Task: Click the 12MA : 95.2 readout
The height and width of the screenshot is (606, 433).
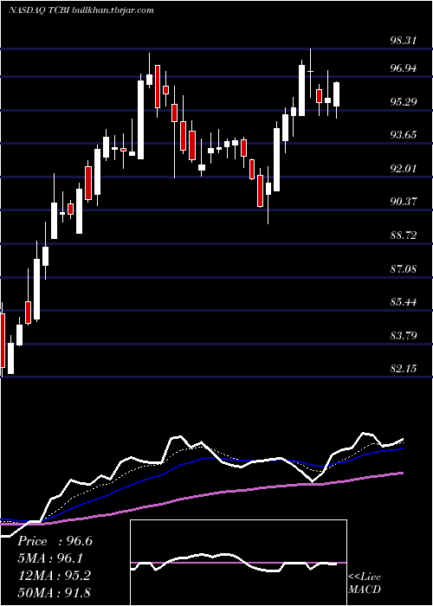Action: click(54, 575)
